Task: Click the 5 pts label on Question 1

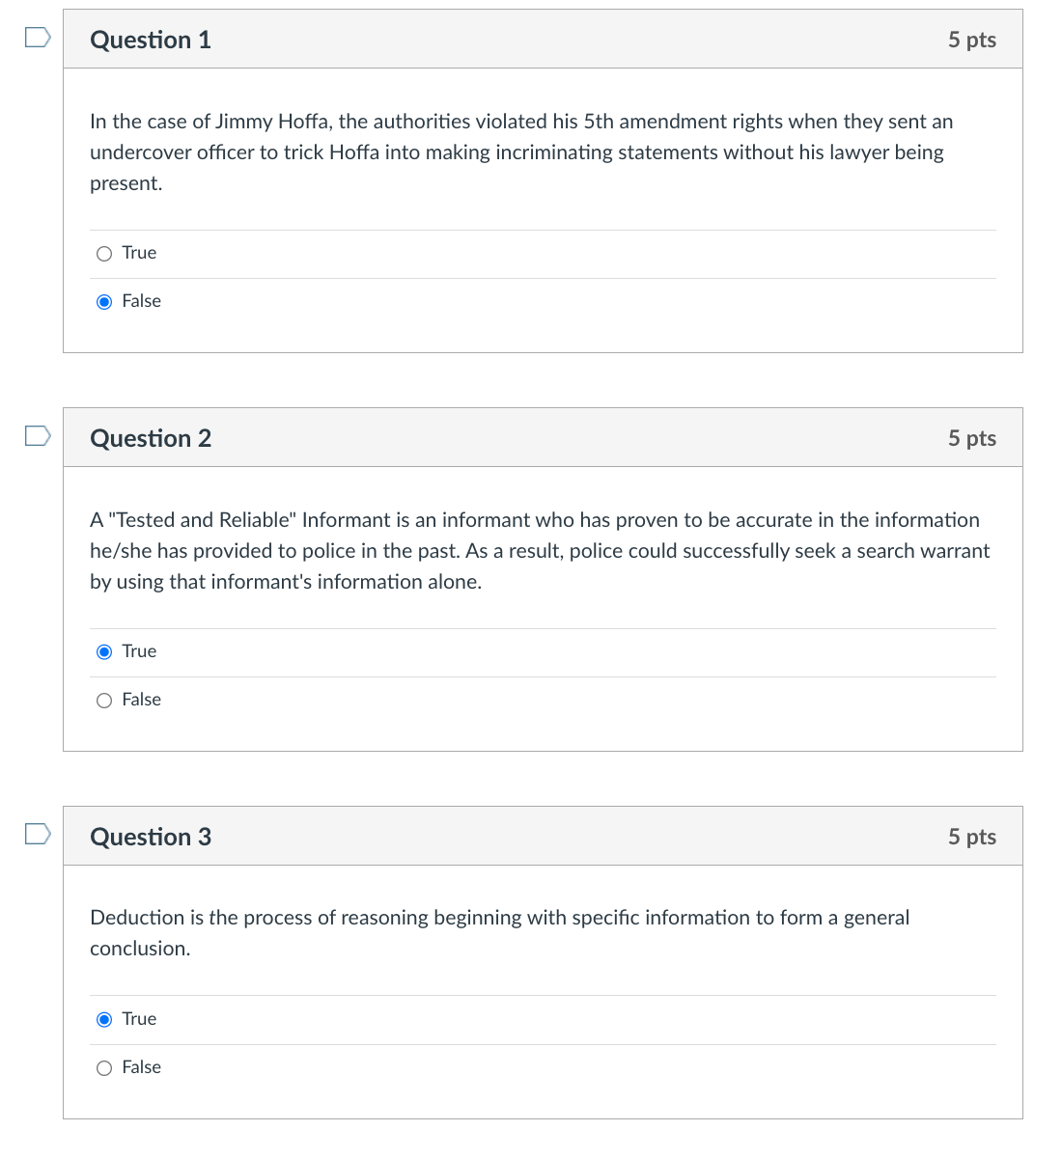Action: tap(972, 40)
